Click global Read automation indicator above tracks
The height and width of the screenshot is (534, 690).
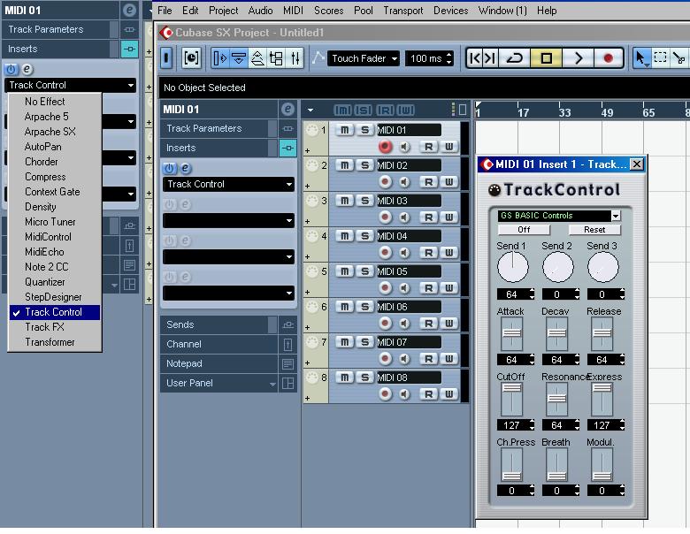click(385, 110)
